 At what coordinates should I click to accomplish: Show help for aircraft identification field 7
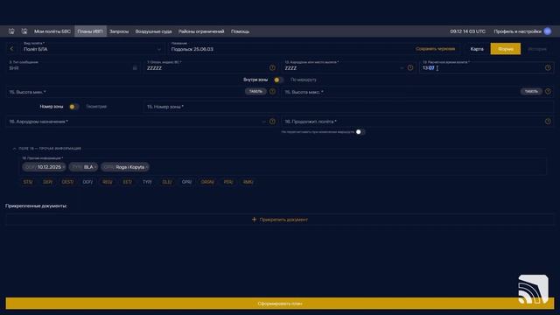[x=272, y=67]
